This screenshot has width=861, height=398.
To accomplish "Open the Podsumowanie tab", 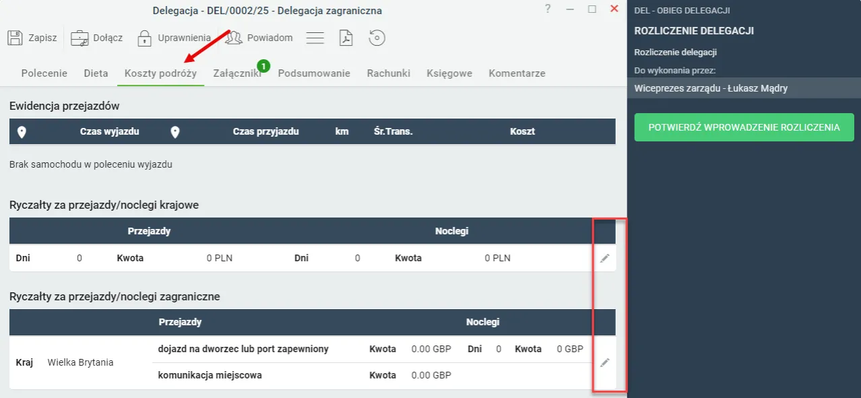I will click(314, 73).
